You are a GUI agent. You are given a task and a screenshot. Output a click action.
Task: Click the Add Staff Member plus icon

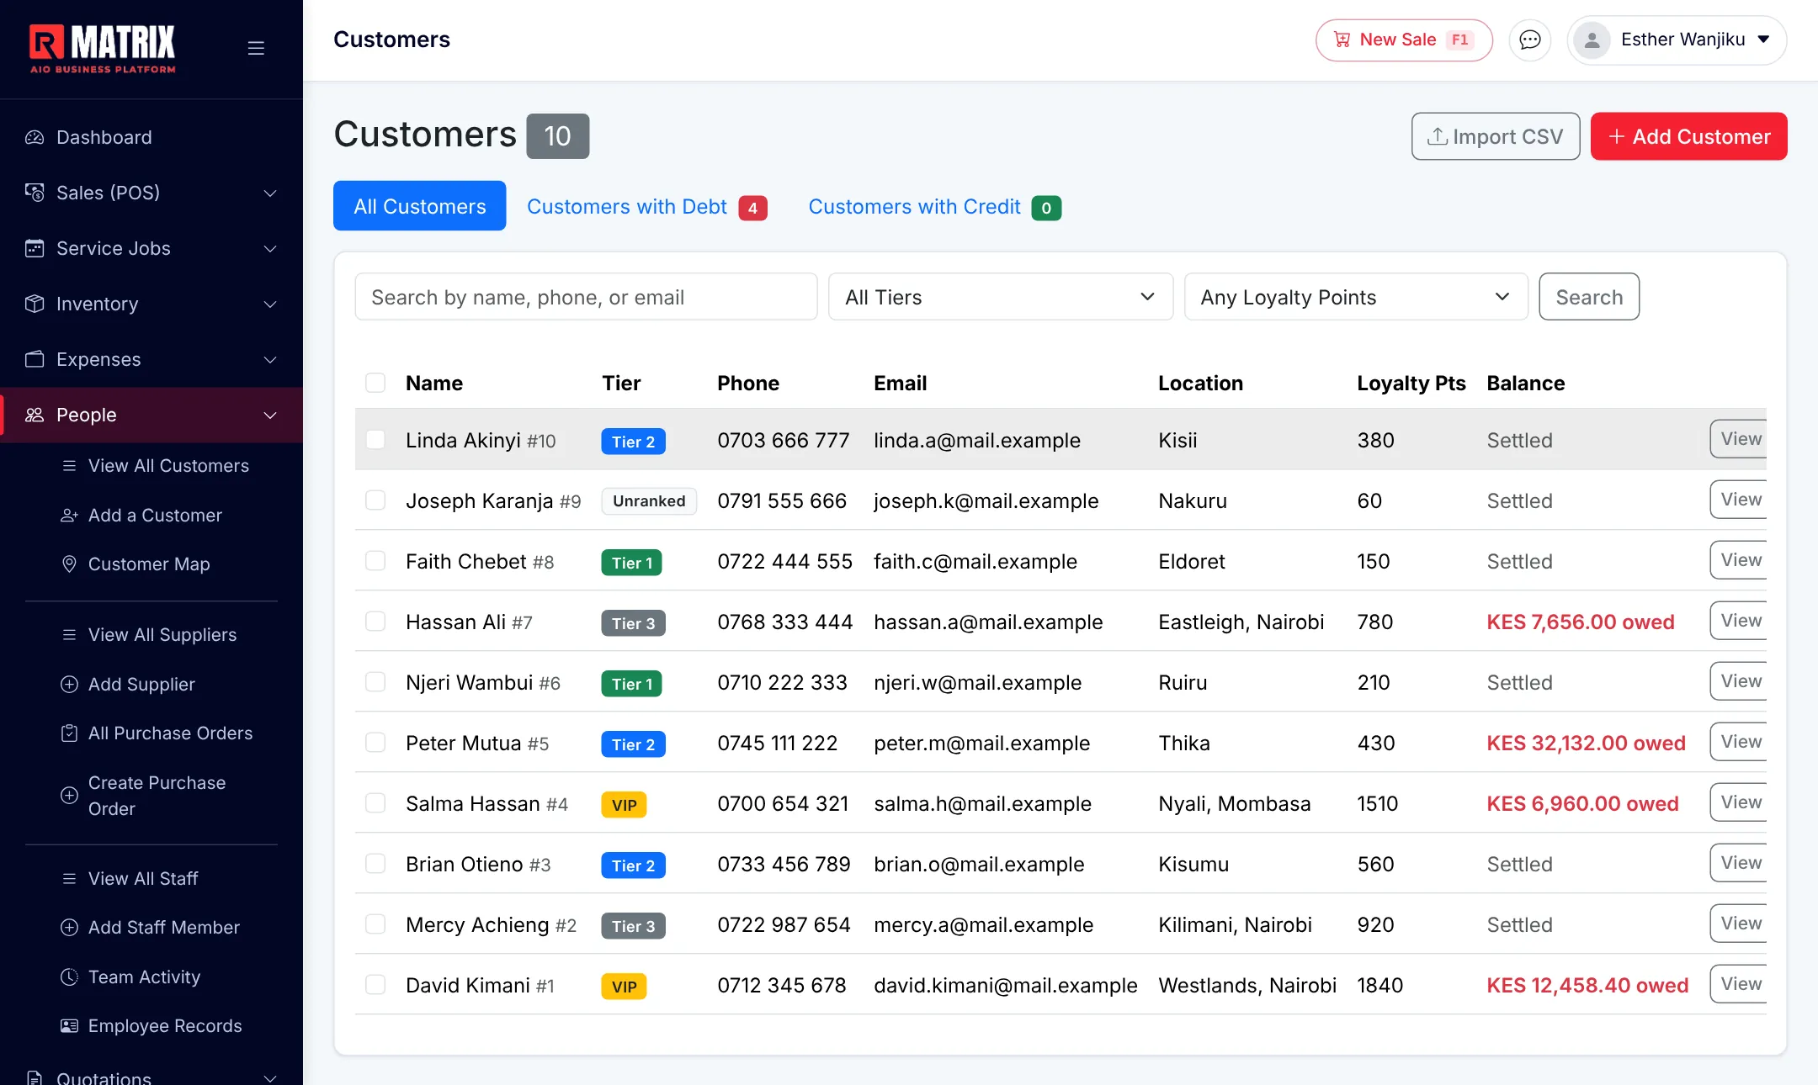[70, 927]
